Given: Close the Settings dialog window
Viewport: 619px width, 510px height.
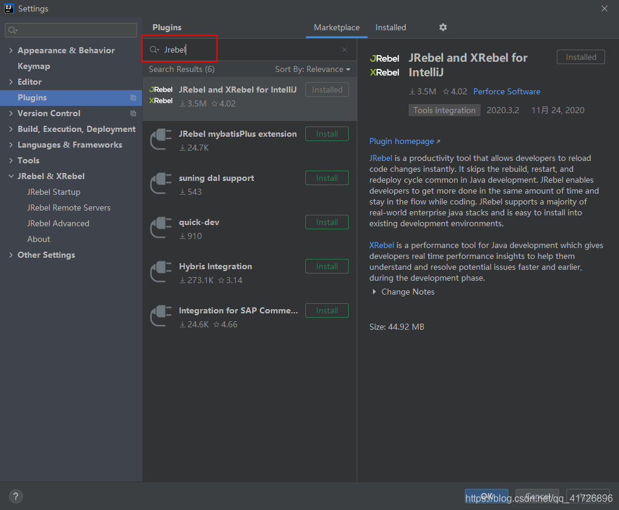Looking at the screenshot, I should click(604, 8).
